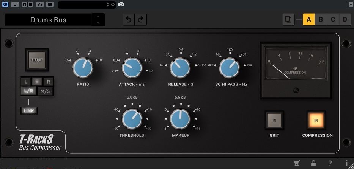Enable Write automation (W) button

click(x=30, y=4)
